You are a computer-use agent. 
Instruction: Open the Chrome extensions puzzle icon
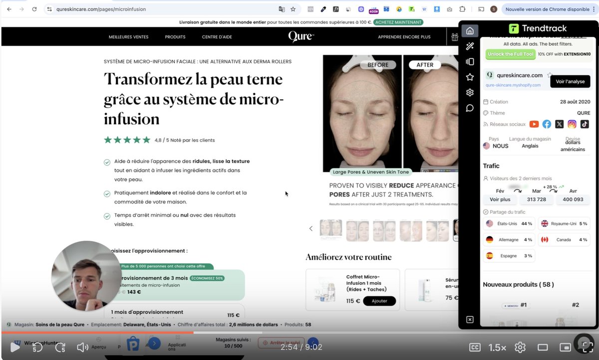pos(462,9)
